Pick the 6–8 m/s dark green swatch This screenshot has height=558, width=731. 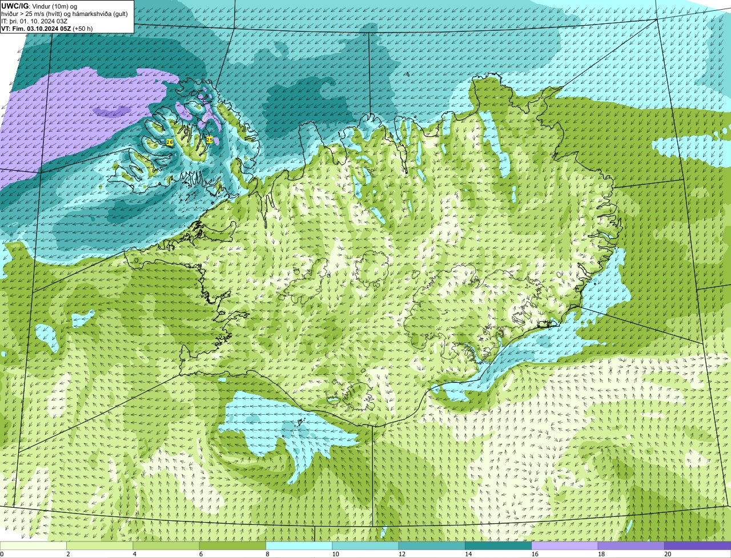(x=232, y=545)
